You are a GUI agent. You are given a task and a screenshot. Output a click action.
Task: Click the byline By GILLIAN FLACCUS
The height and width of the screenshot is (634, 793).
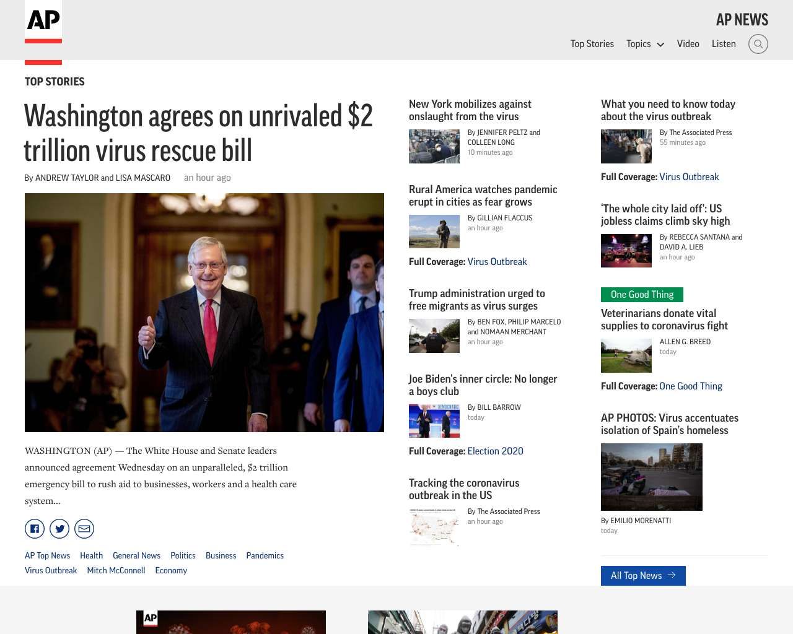pyautogui.click(x=500, y=218)
